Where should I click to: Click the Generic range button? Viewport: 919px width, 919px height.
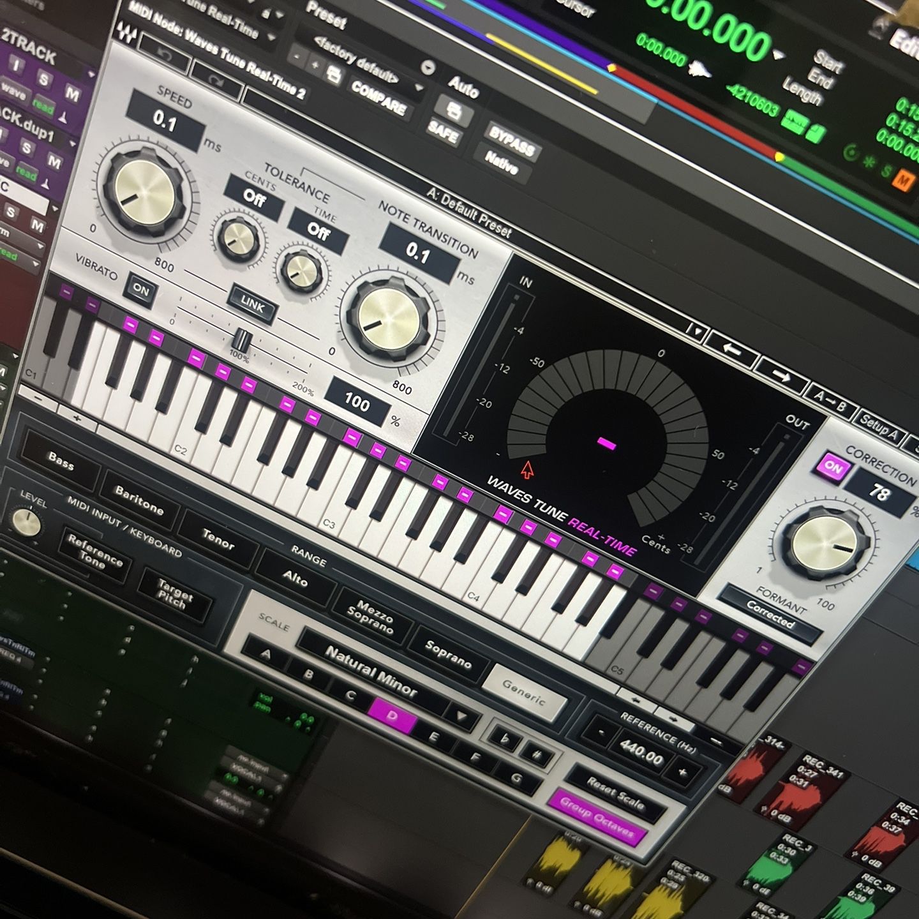525,693
